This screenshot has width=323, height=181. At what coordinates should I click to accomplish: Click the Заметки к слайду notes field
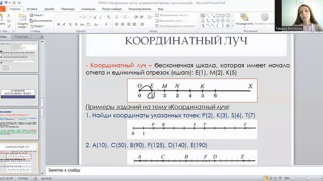pyautogui.click(x=184, y=170)
